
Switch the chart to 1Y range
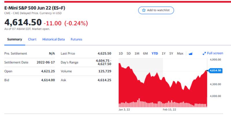coord(164,53)
